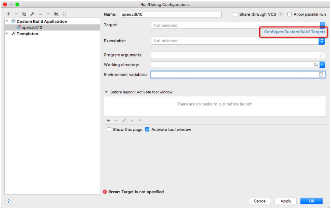The width and height of the screenshot is (331, 210).
Task: Open edit templates wrench icon
Action: (32, 14)
